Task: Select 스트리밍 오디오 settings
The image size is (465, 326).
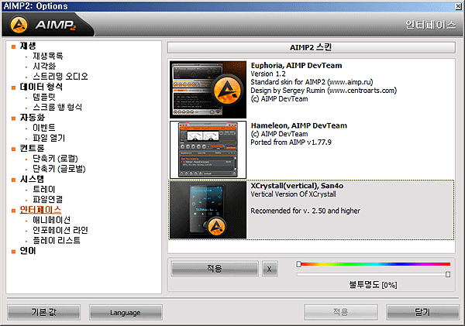Action: [x=60, y=77]
